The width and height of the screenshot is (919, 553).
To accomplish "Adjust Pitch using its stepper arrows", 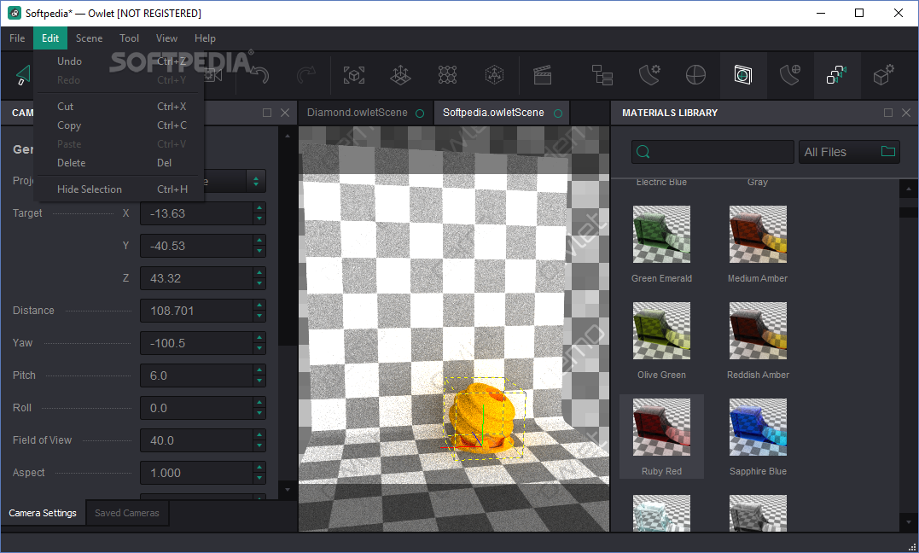I will (x=259, y=375).
